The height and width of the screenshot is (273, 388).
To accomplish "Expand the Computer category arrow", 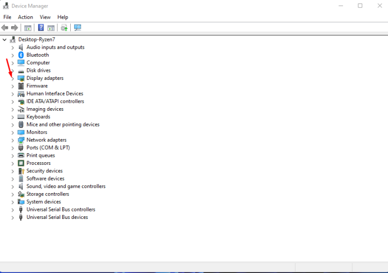I will pos(13,63).
